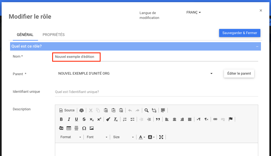Open the Format dropdown
The image size is (271, 156).
(70, 137)
